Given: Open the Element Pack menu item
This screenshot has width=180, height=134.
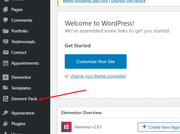Looking at the screenshot, I should pos(24,99).
